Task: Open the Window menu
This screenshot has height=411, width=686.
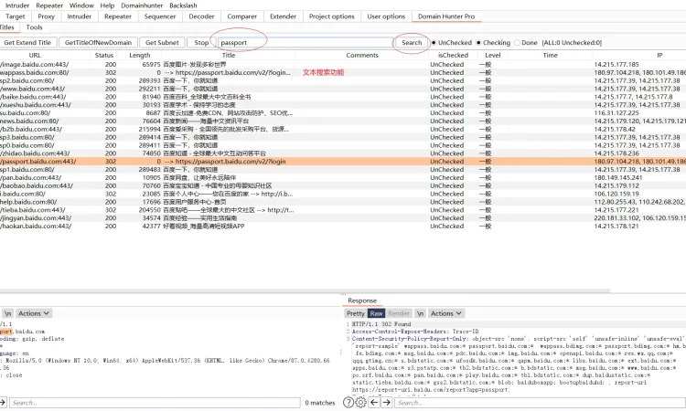Action: tap(81, 5)
